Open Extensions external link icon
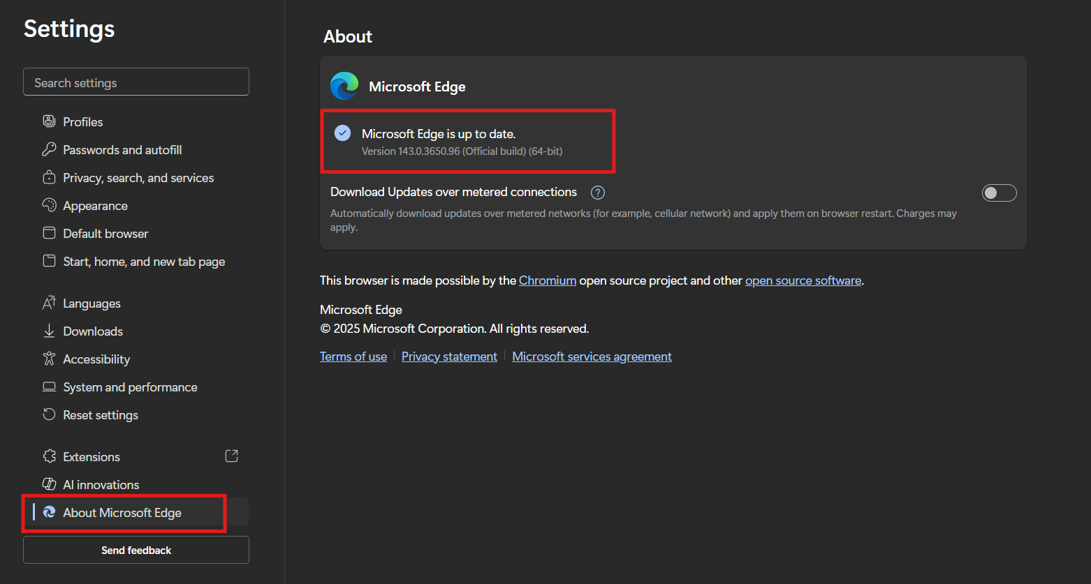Image resolution: width=1091 pixels, height=584 pixels. pos(231,456)
